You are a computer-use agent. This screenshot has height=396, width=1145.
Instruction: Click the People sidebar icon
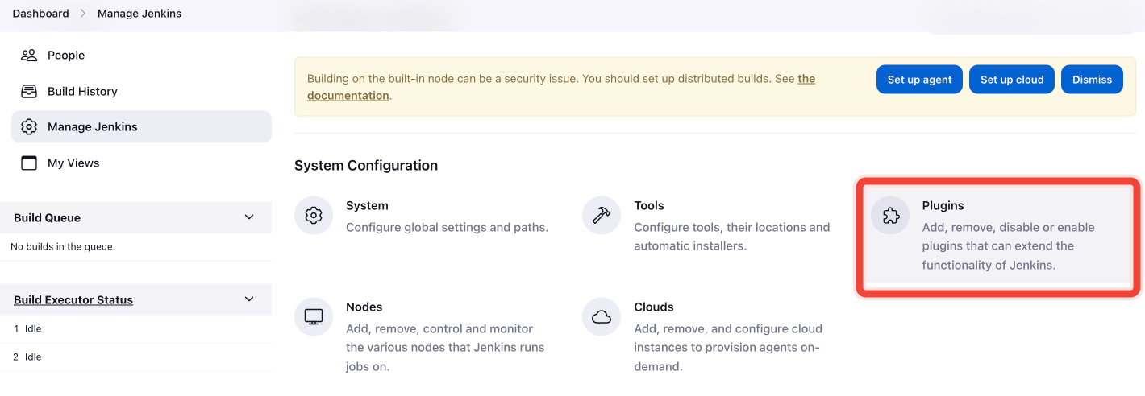[x=29, y=56]
